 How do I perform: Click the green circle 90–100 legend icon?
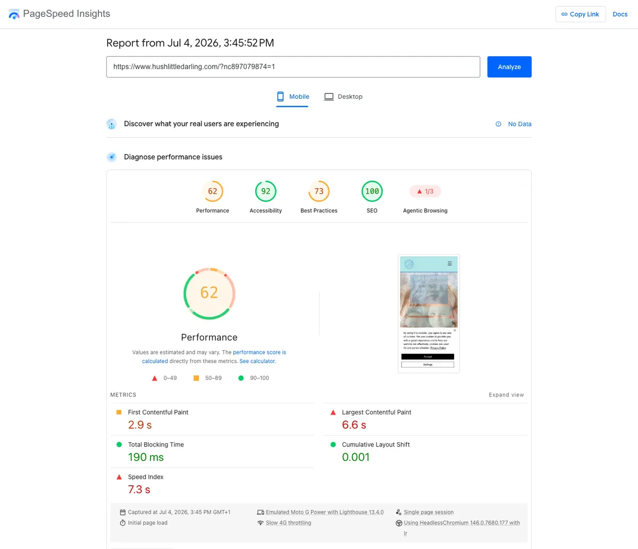pos(241,378)
